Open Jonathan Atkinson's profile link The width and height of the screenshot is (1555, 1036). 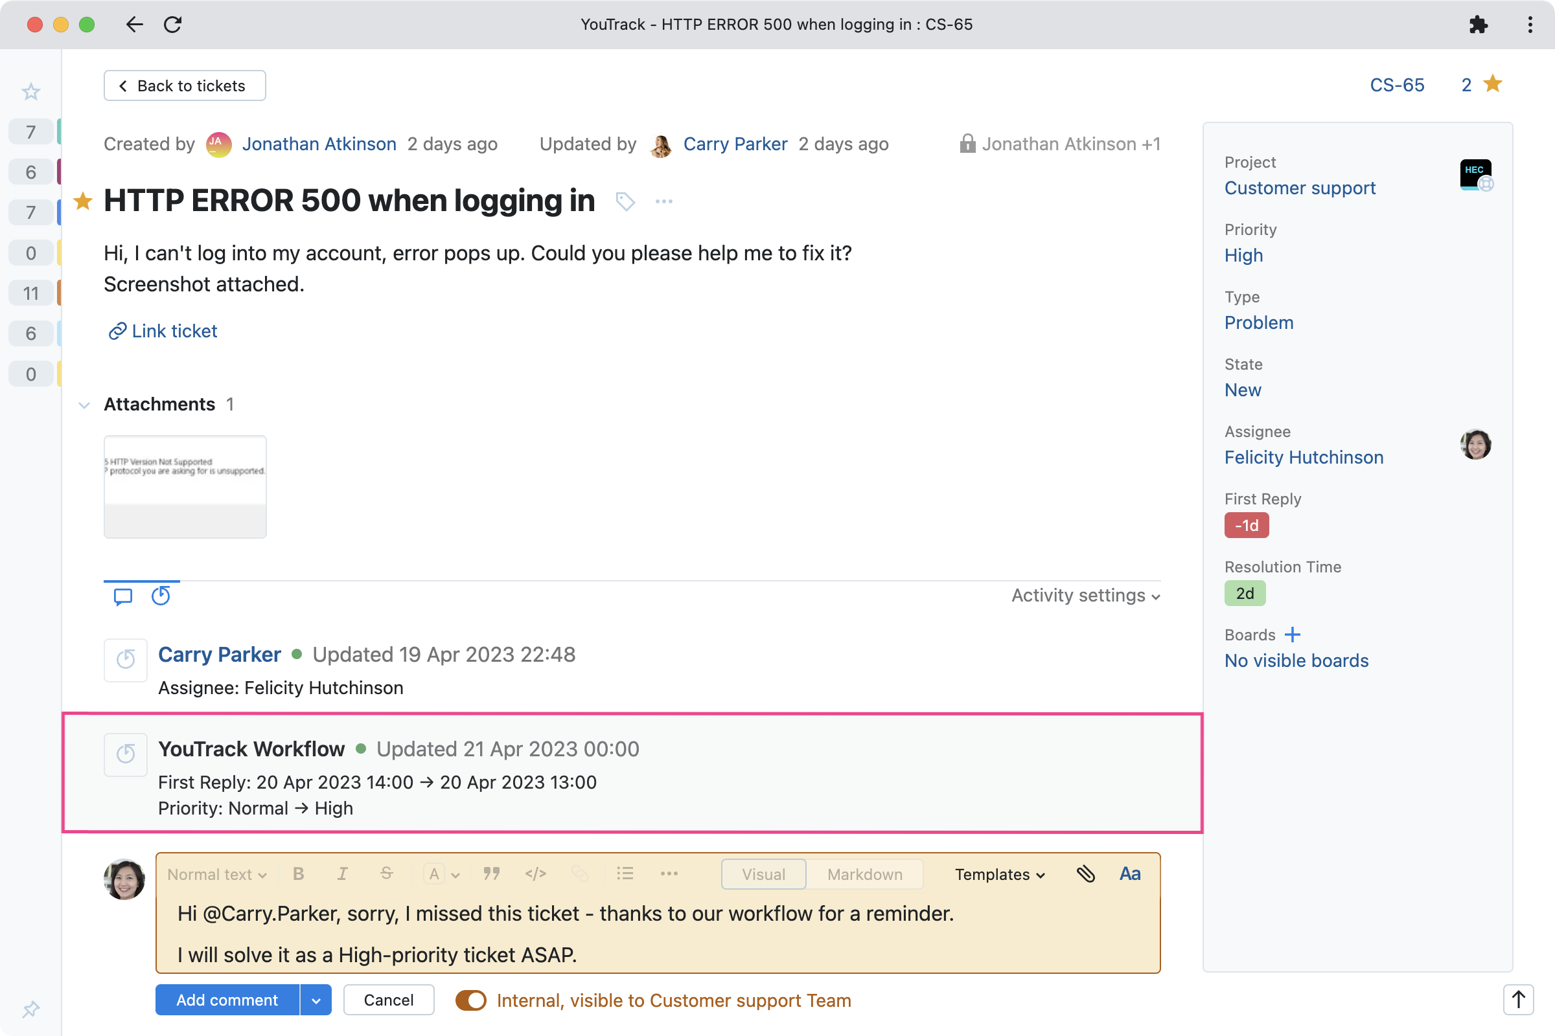319,144
